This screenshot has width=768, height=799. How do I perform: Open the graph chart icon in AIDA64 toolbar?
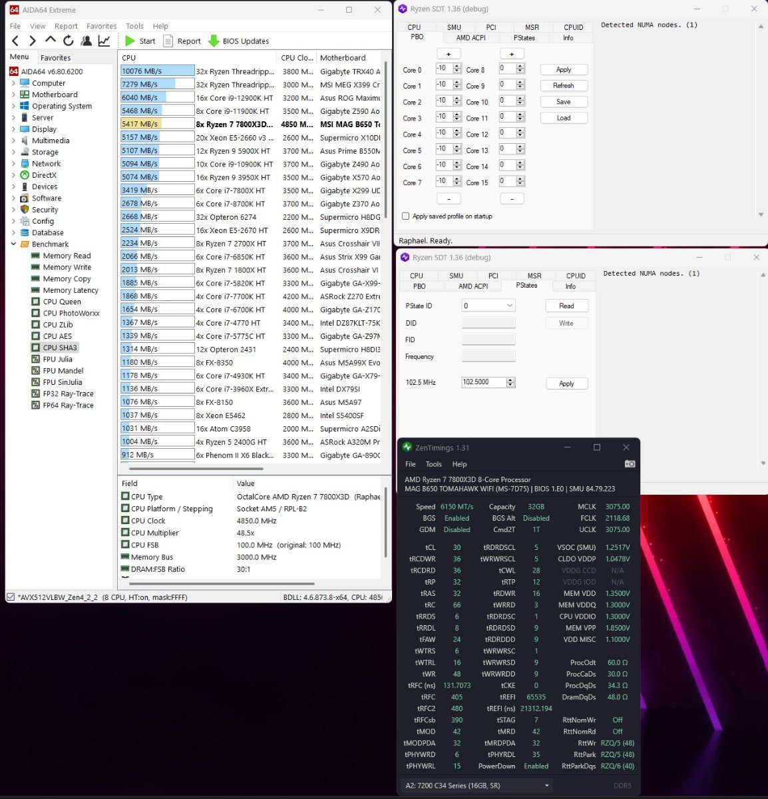pos(104,41)
